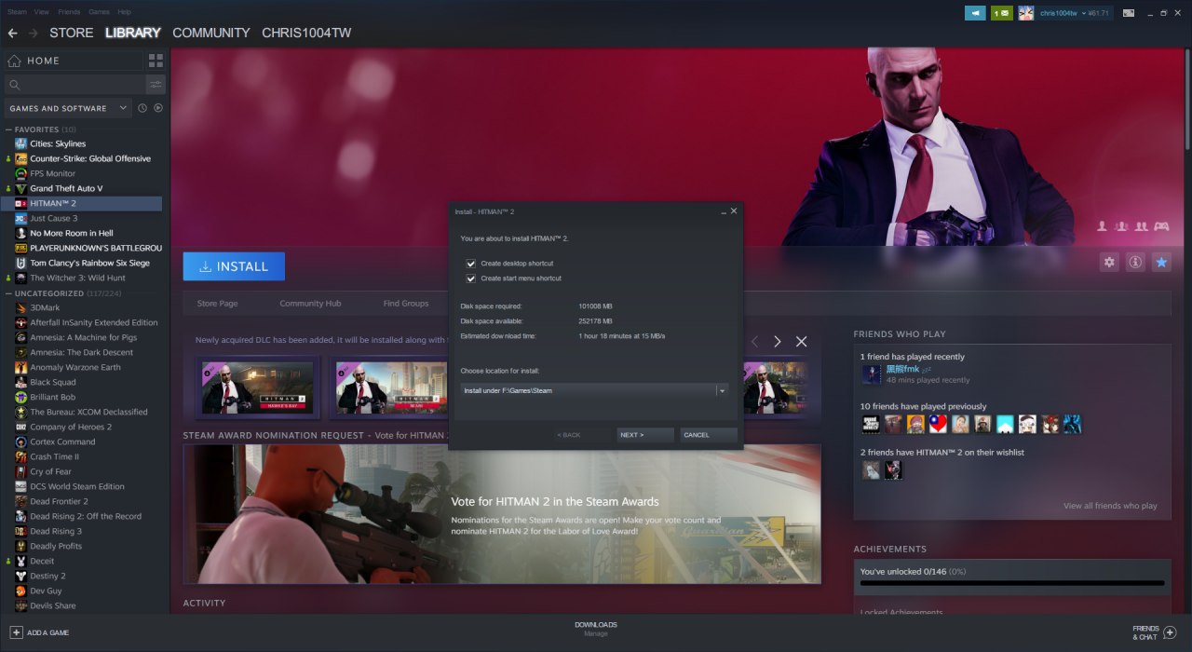Click the user avatar in title bar
The height and width of the screenshot is (652, 1192).
click(1025, 13)
